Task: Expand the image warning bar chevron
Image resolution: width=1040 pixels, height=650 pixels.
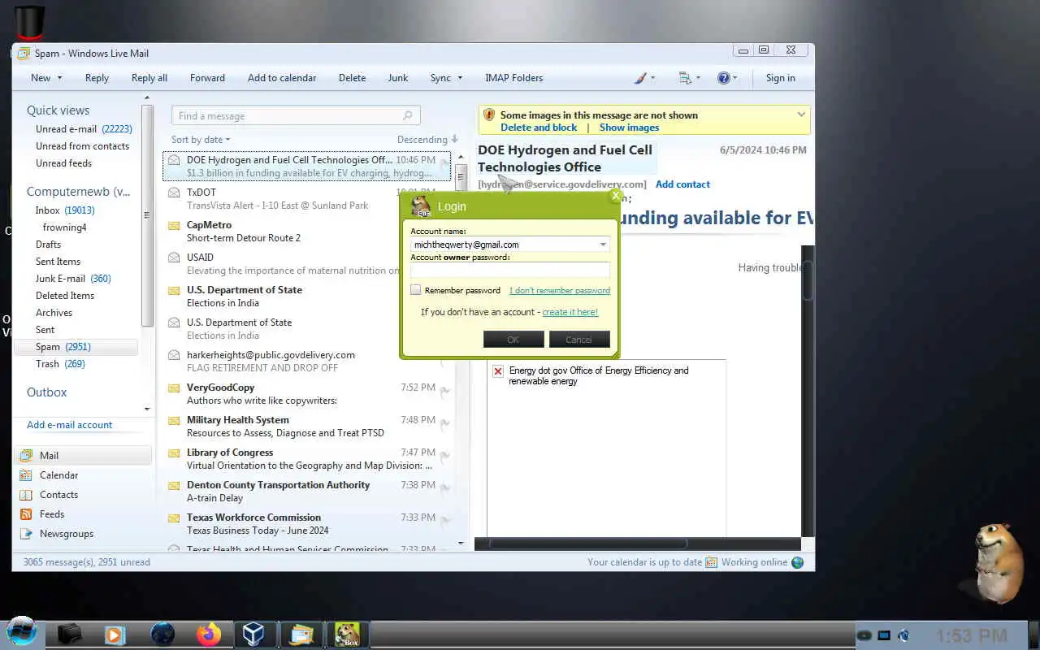Action: (x=801, y=115)
